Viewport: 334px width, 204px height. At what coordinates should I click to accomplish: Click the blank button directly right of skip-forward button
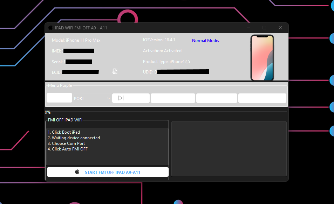coord(173,98)
